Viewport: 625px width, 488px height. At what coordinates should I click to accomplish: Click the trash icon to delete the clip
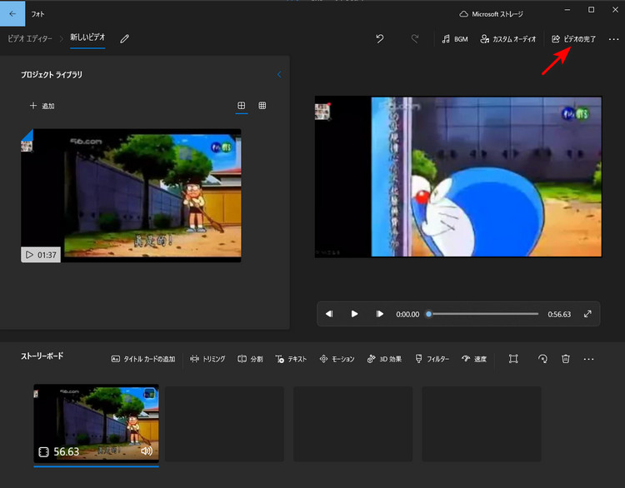(x=566, y=359)
